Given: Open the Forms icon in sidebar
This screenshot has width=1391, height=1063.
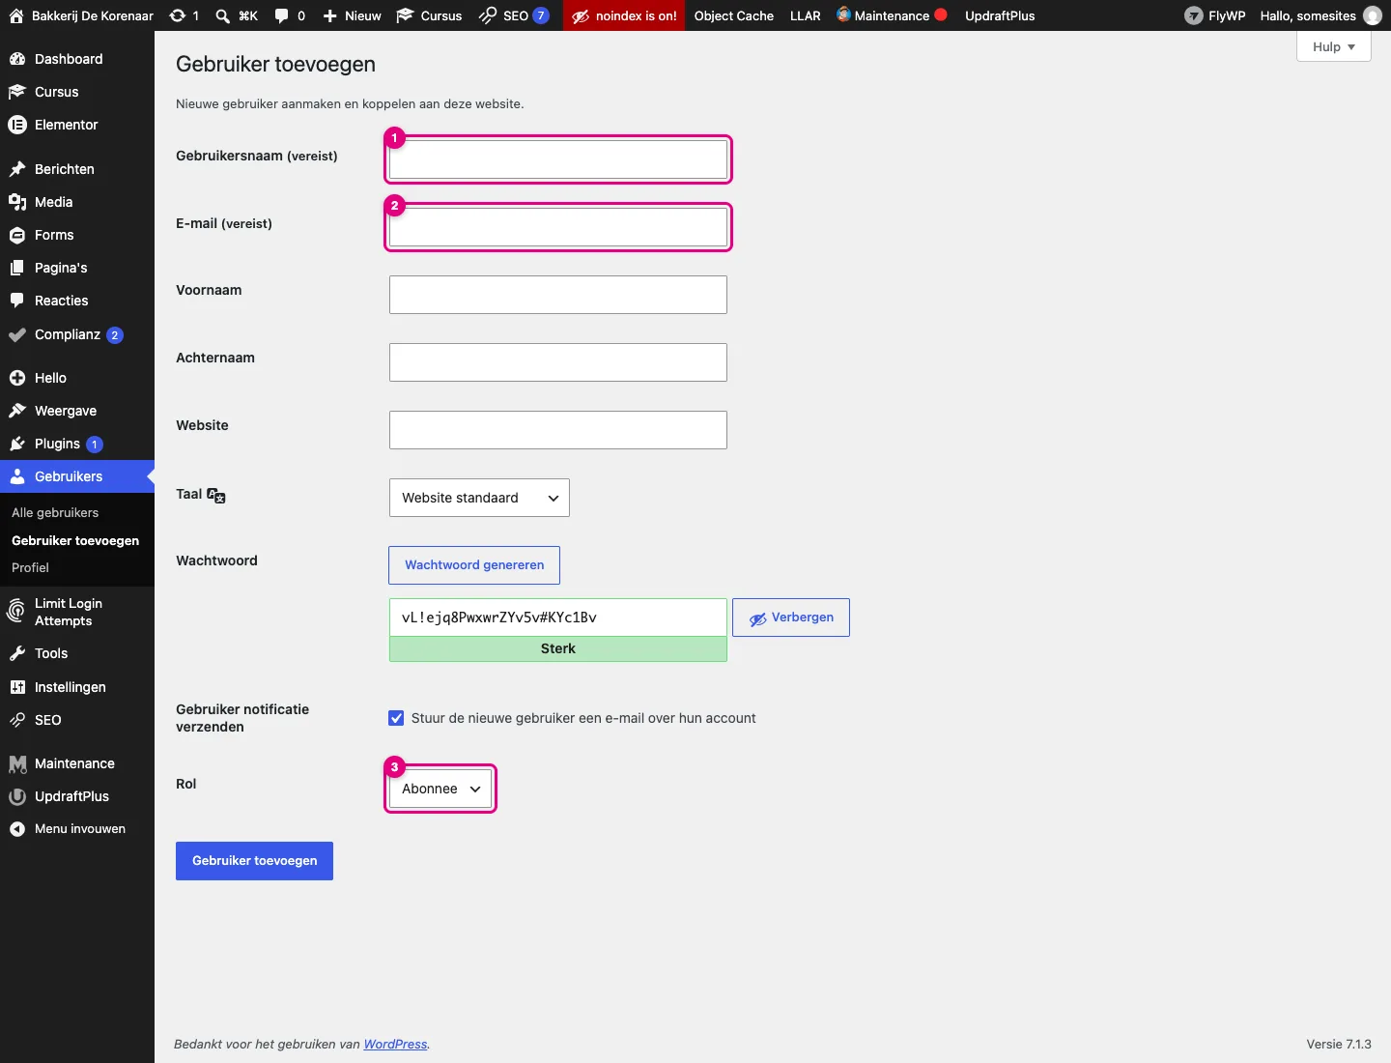Looking at the screenshot, I should point(17,235).
